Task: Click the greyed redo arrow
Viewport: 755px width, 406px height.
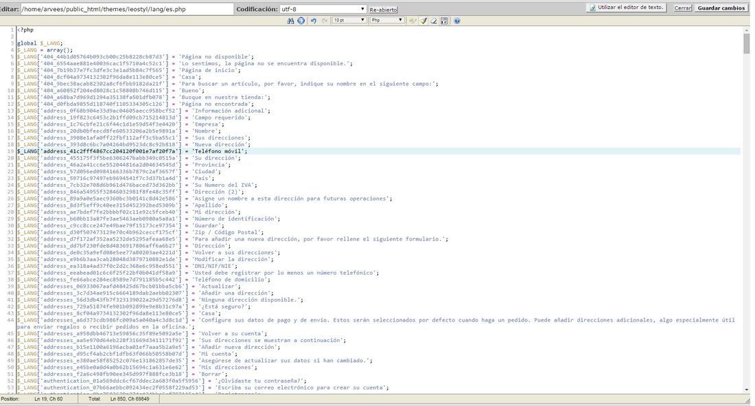Action: (x=325, y=21)
